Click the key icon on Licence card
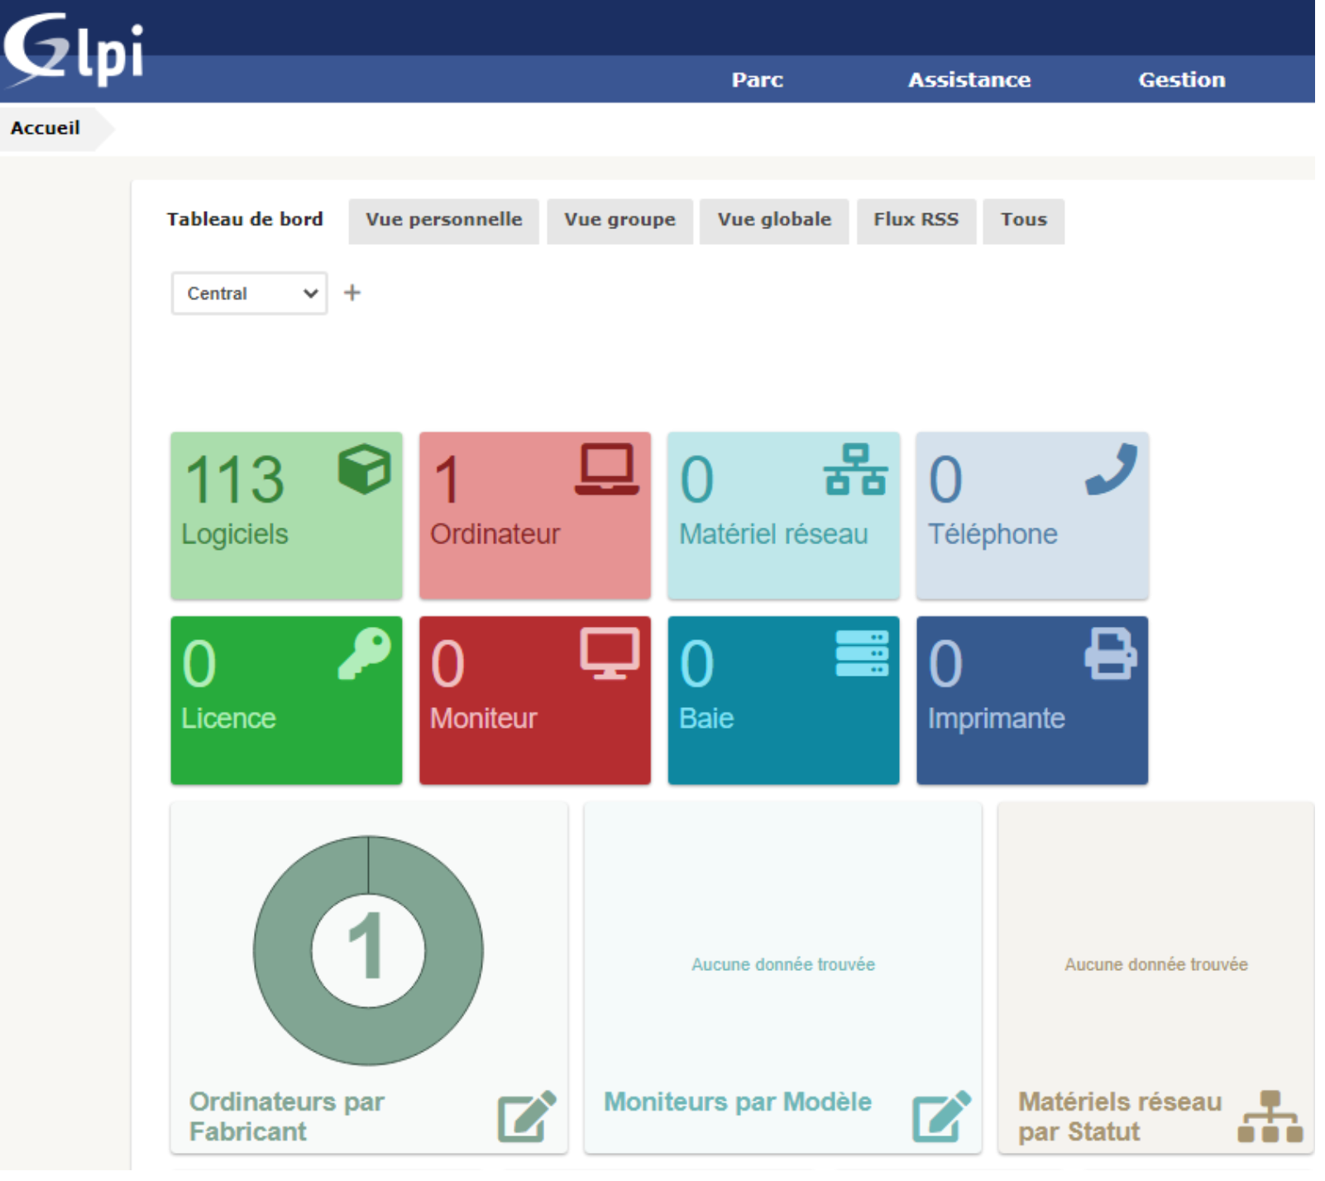Viewport: 1325px width, 1181px height. coord(364,655)
